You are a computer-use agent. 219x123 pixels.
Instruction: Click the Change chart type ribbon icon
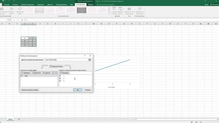(129, 11)
